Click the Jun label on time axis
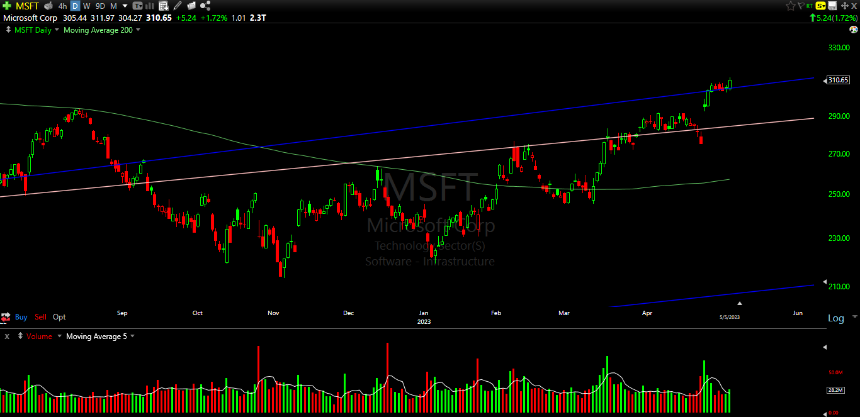Image resolution: width=860 pixels, height=417 pixels. tap(798, 313)
